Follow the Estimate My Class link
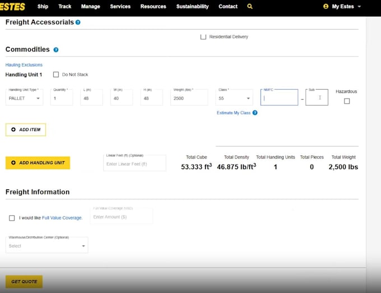 tap(234, 113)
